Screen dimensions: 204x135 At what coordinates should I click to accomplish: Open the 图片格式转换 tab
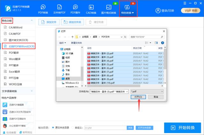point(109,9)
